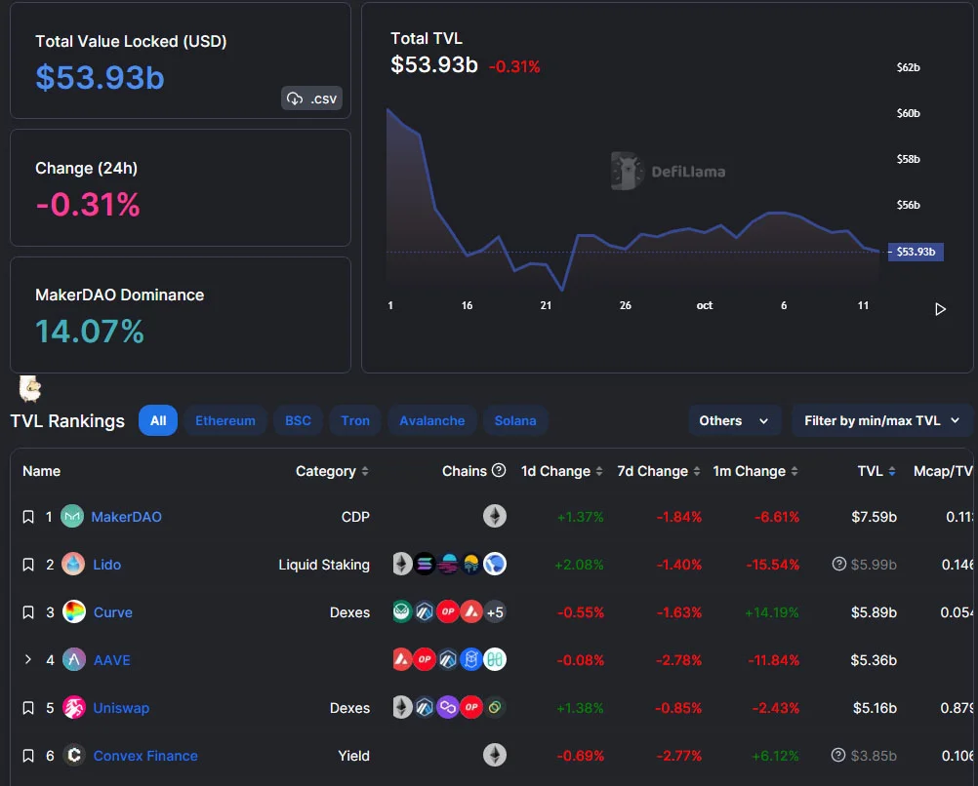Click the MakerDAO logo icon

pos(71,516)
